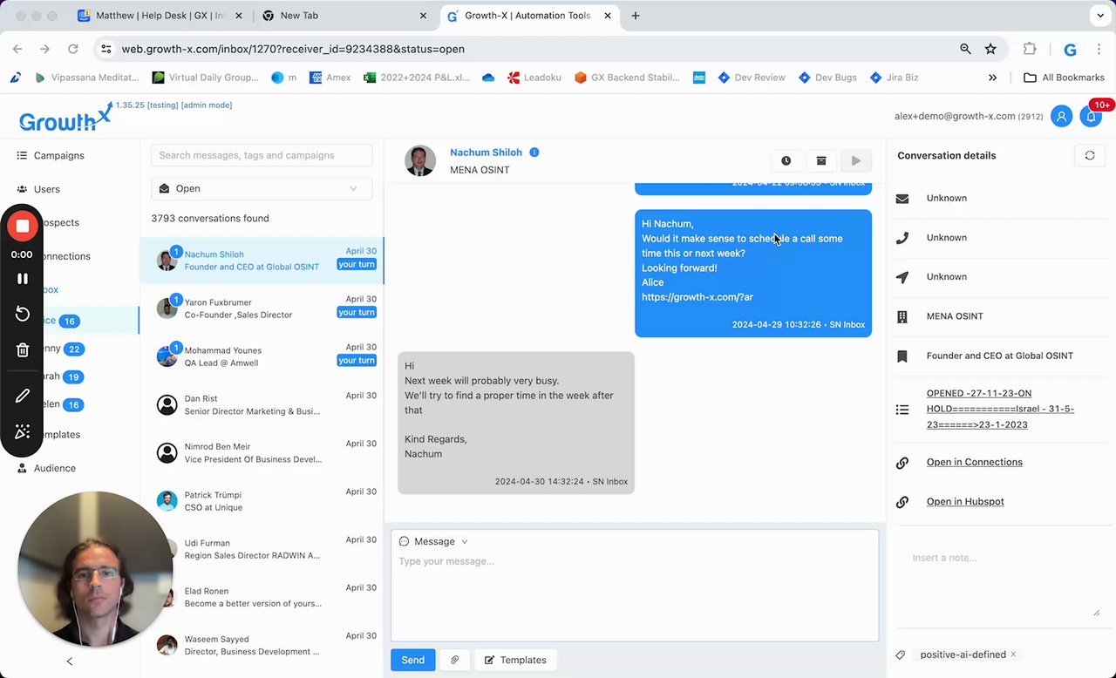Restart recording with the undo arrow icon
Viewport: 1116px width, 678px height.
point(23,314)
